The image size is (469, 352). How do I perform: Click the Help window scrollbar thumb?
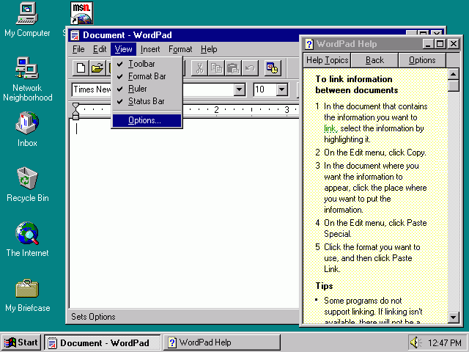pos(453,86)
